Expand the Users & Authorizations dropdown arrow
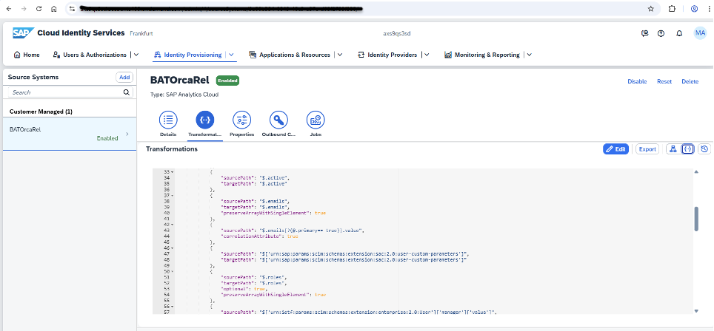 point(136,55)
